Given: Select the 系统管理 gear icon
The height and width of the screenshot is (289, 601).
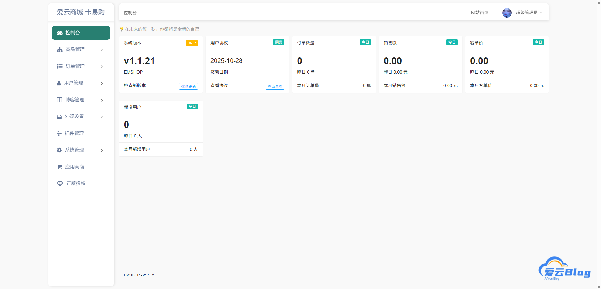Looking at the screenshot, I should pyautogui.click(x=60, y=150).
